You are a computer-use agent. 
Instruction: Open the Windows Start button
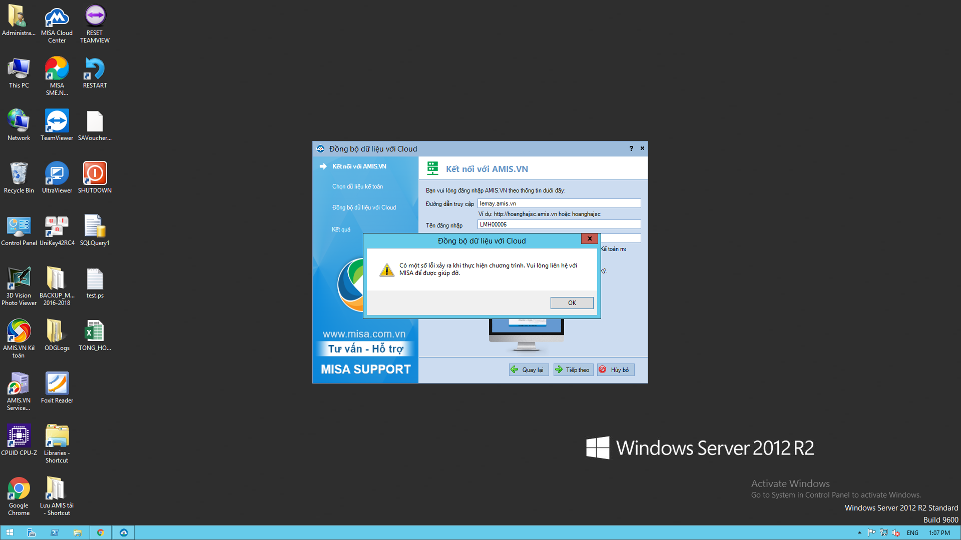tap(10, 532)
